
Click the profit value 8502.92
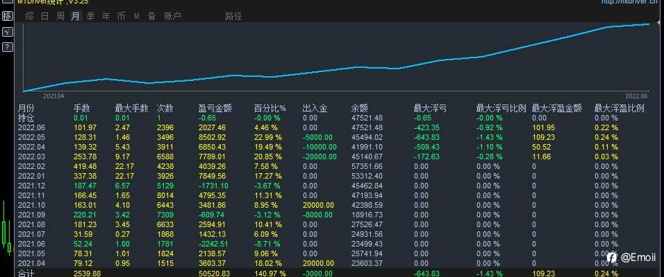coord(212,137)
